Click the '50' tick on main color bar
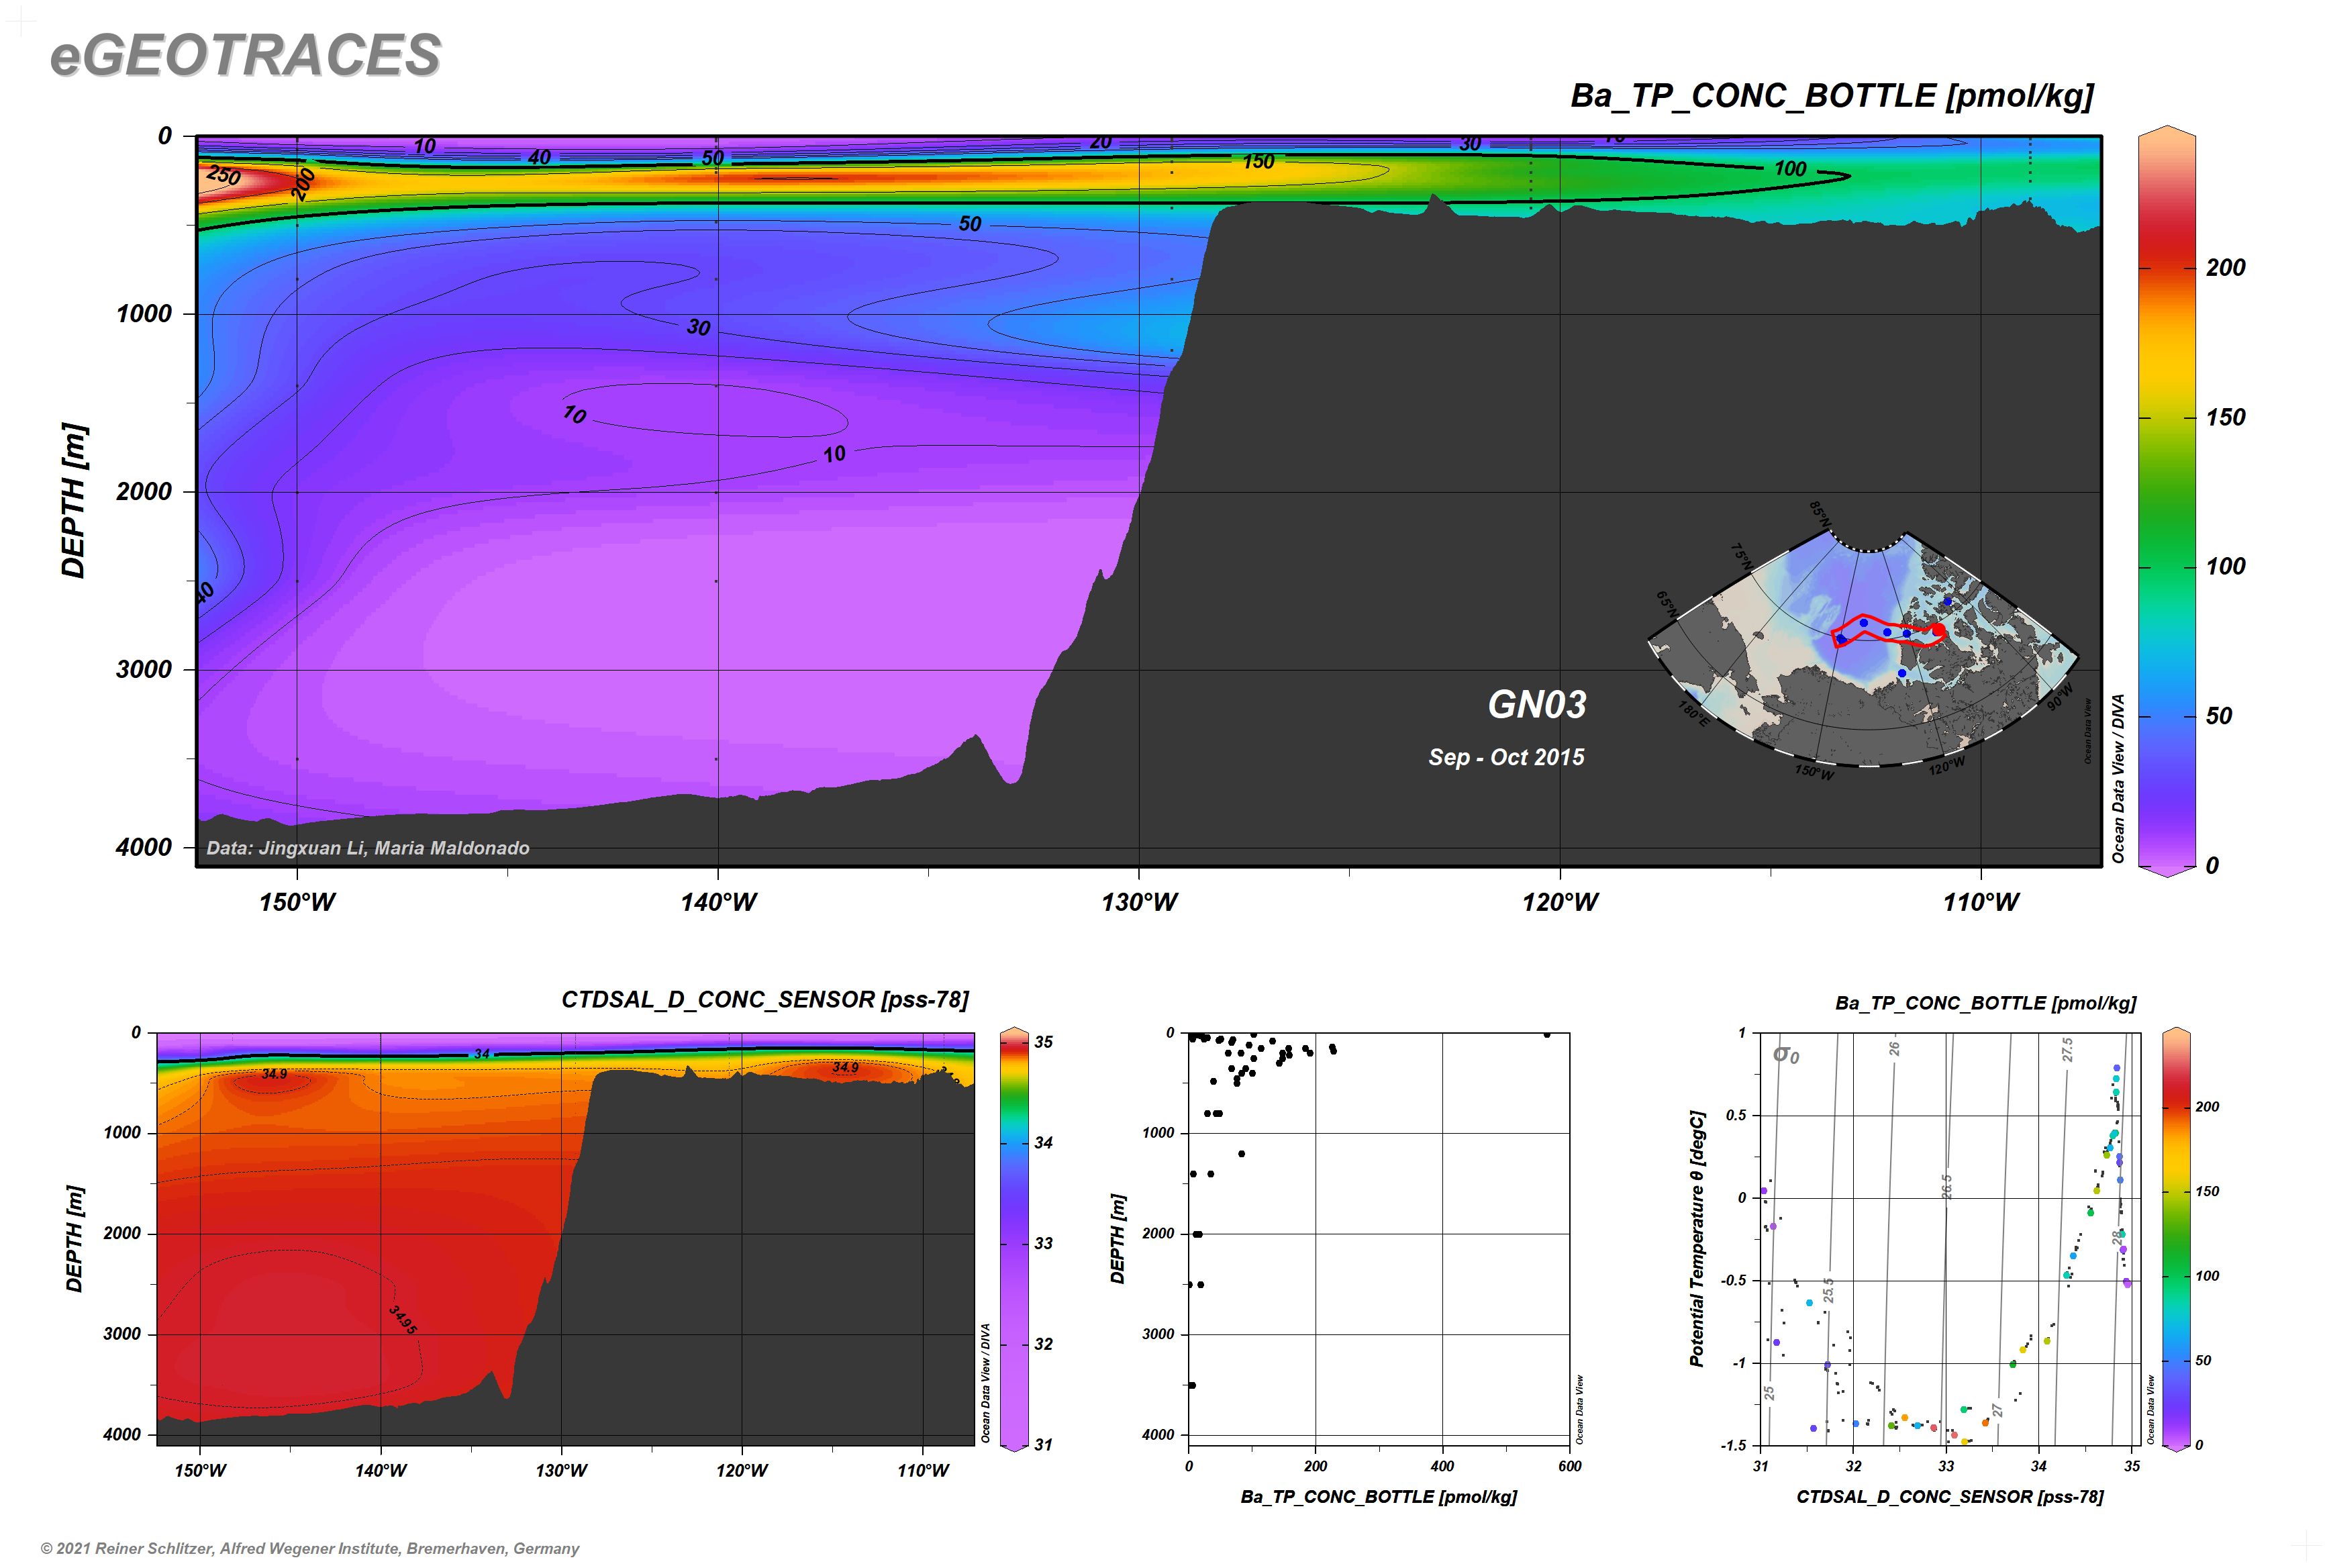 tap(2218, 716)
